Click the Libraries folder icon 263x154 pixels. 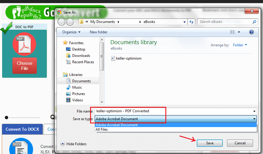(x=65, y=74)
